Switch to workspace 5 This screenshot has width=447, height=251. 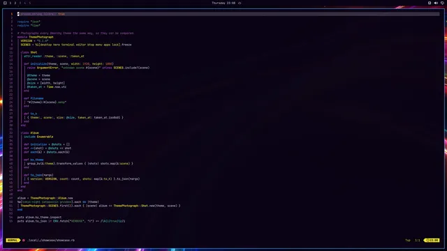[x=30, y=3]
